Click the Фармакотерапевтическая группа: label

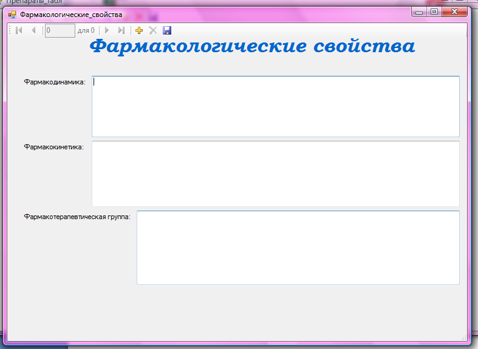(x=77, y=217)
